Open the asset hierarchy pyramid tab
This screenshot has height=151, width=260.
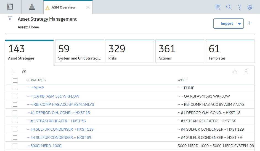[32, 7]
